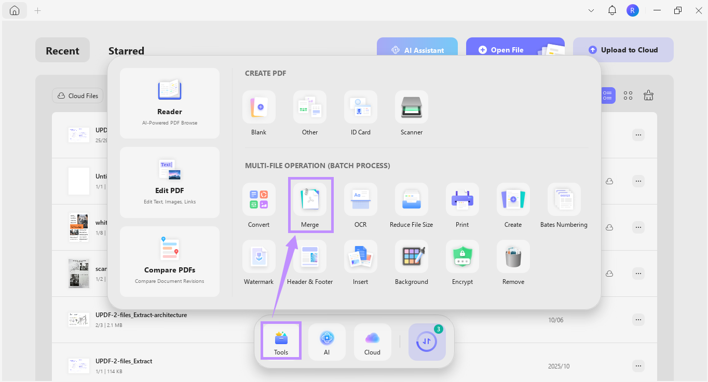Open the Header & Footer tool
708x382 pixels.
click(x=310, y=262)
